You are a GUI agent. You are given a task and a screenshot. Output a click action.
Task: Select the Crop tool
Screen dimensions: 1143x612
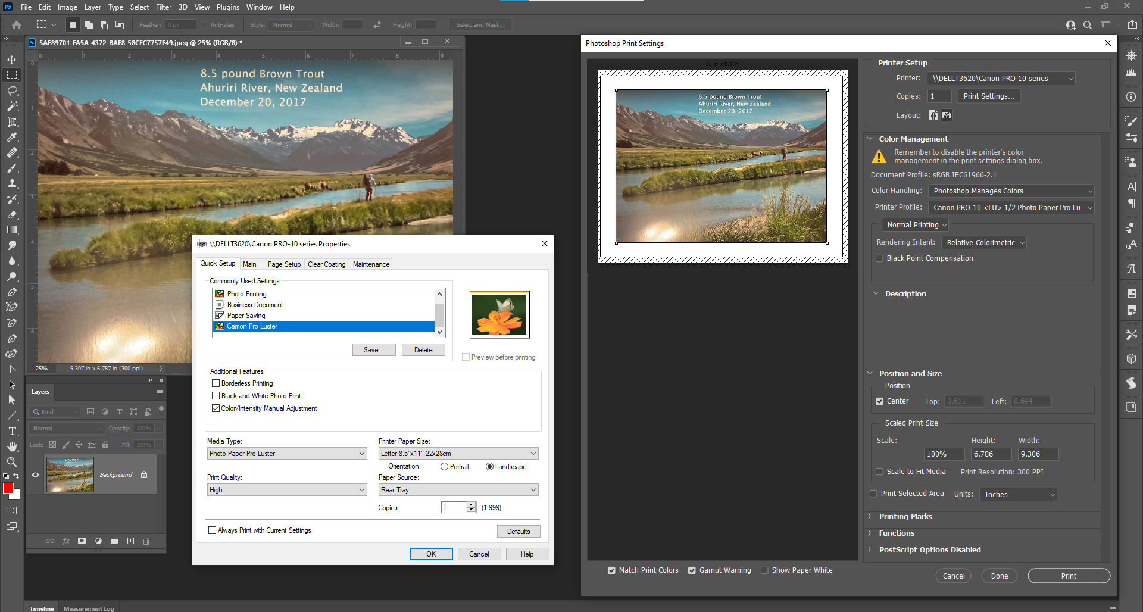(12, 122)
